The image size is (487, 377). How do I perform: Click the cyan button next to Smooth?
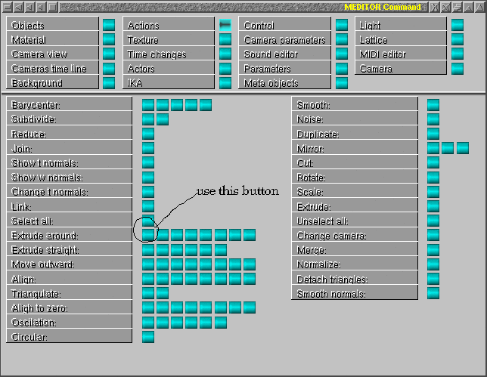433,105
